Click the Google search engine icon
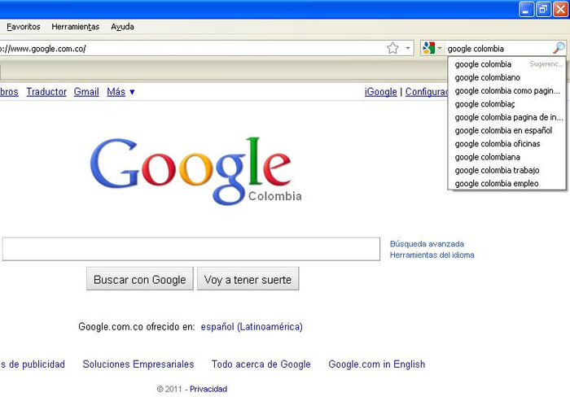This screenshot has height=397, width=570. pyautogui.click(x=429, y=48)
